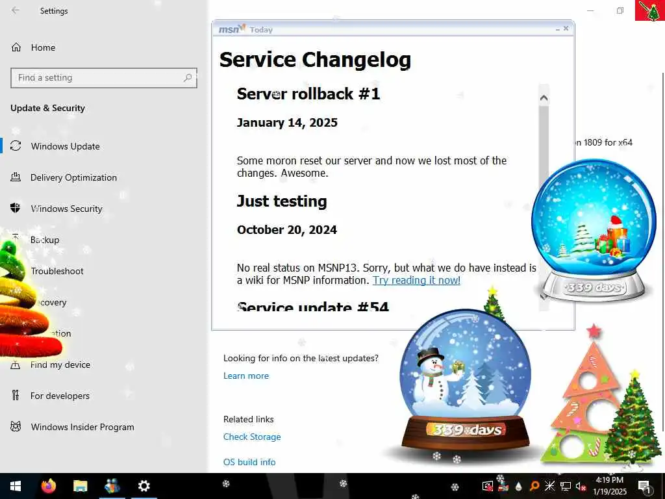Click the snowflake asterisk tray icon
Viewport: 665px width, 499px height.
549,486
